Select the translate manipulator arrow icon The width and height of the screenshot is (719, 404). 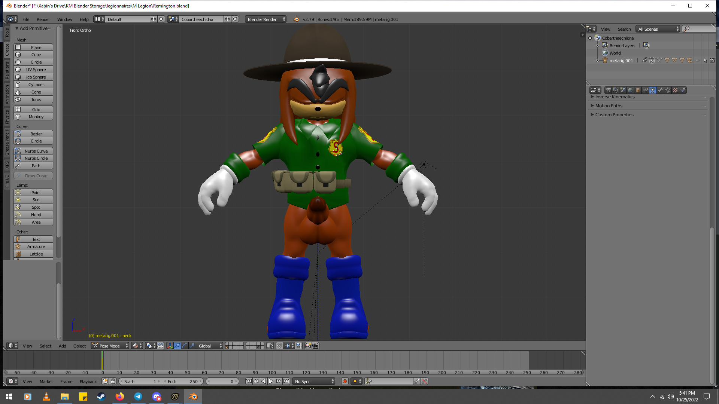point(177,346)
